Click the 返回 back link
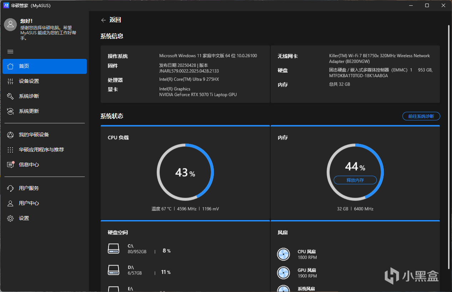452x292 pixels. click(x=115, y=20)
